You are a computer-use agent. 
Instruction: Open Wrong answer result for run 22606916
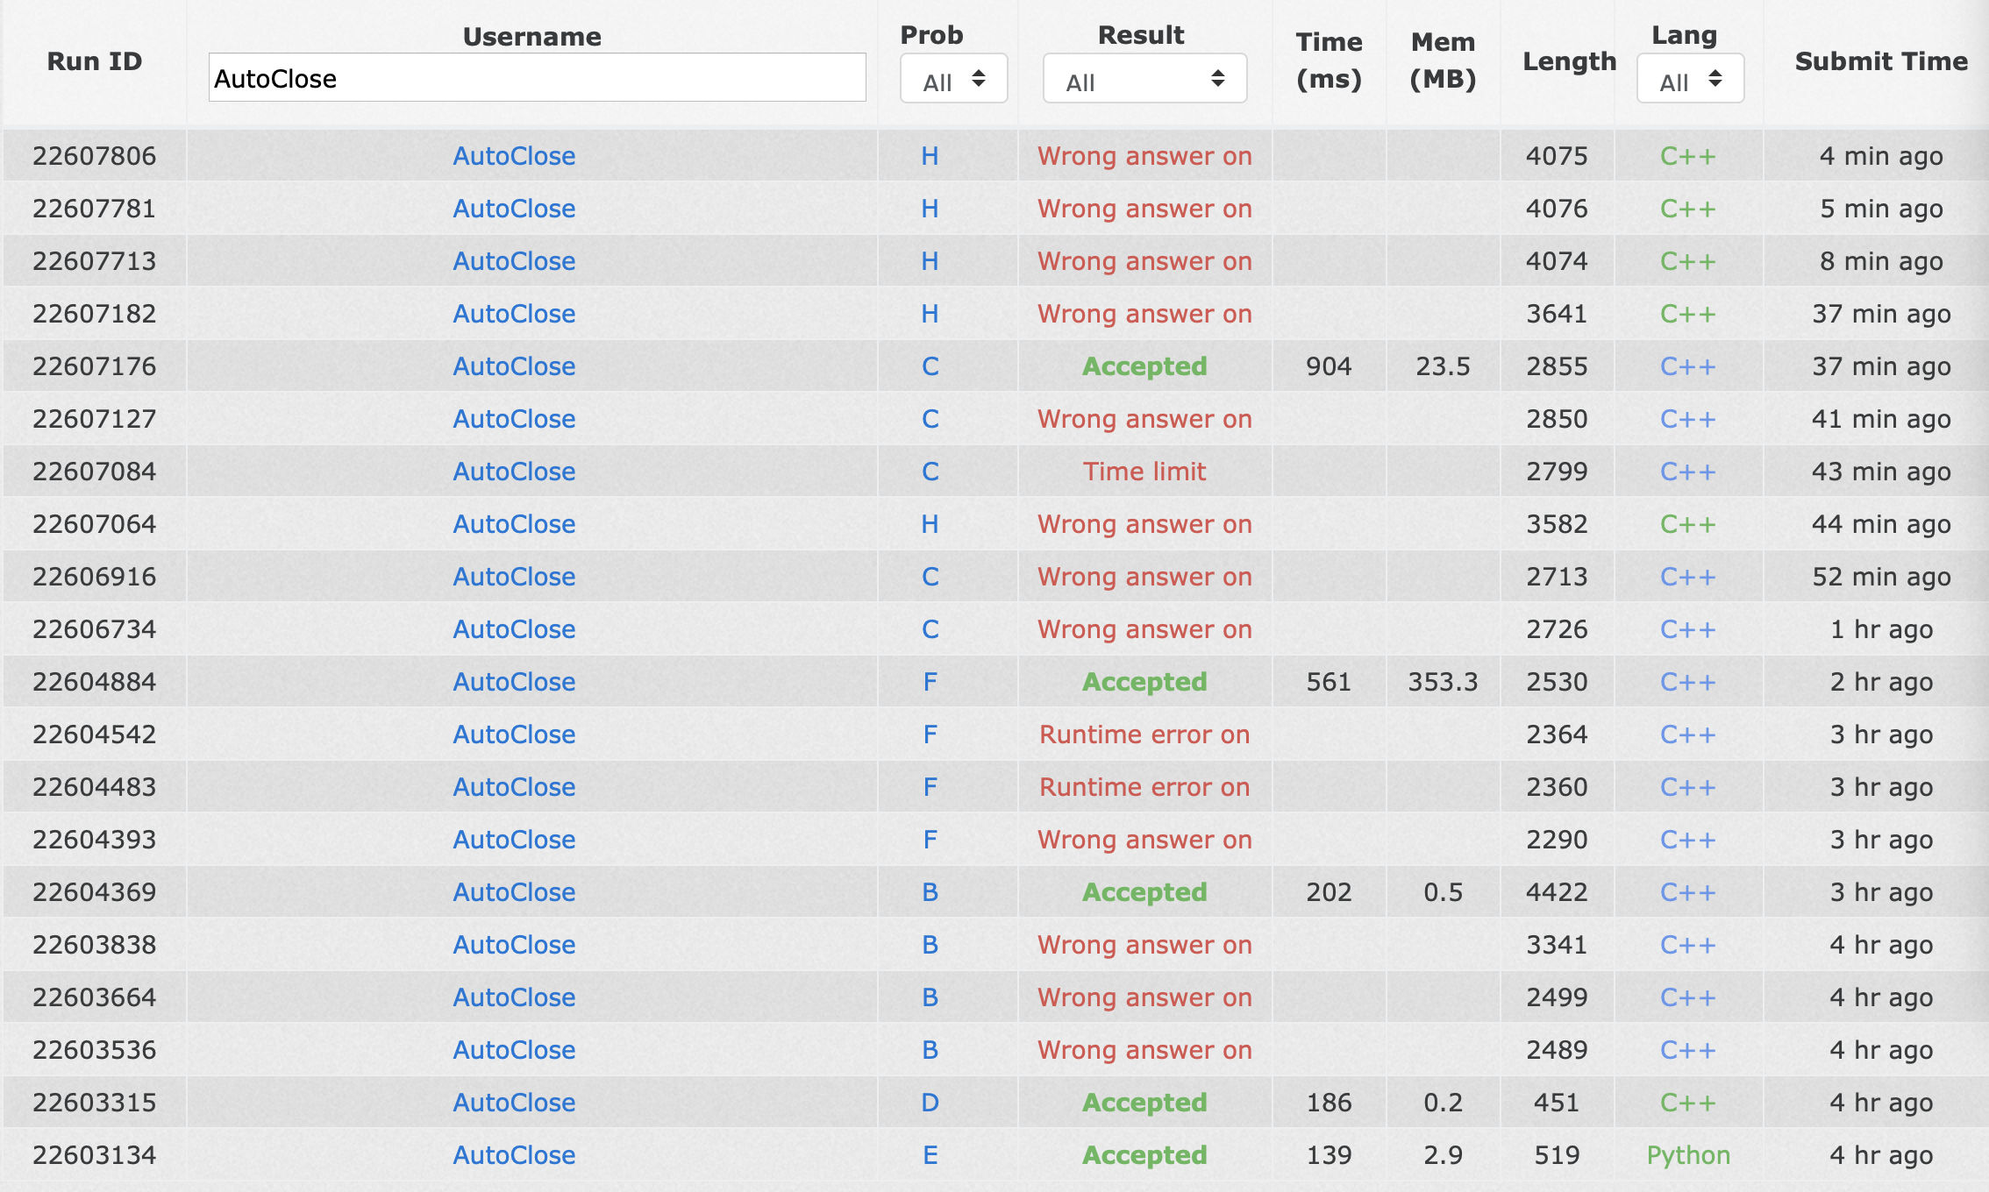[x=1144, y=577]
